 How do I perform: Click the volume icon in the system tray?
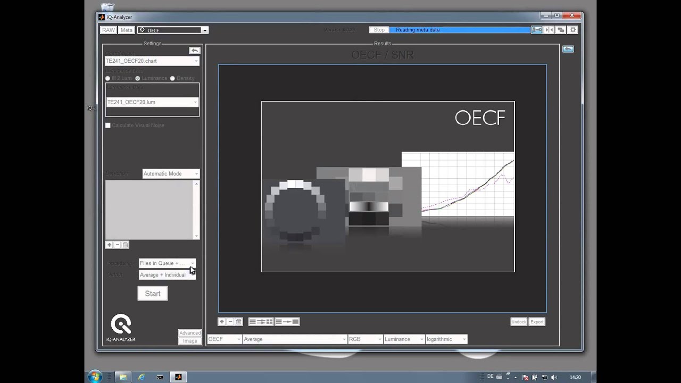pyautogui.click(x=555, y=377)
